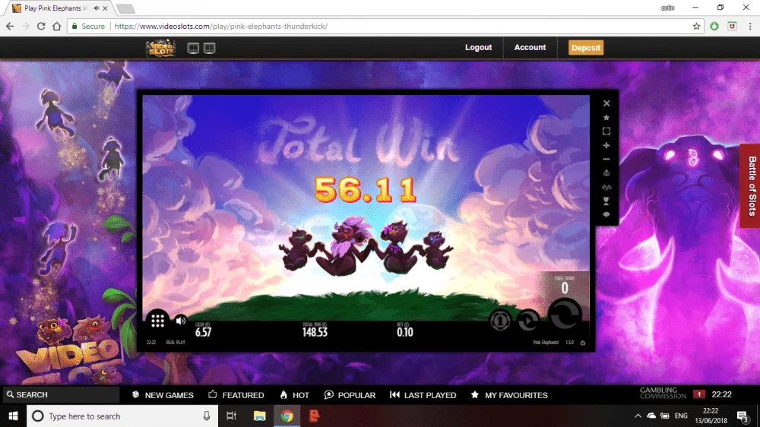760x427 pixels.
Task: Show hidden system tray icons
Action: tap(638, 416)
